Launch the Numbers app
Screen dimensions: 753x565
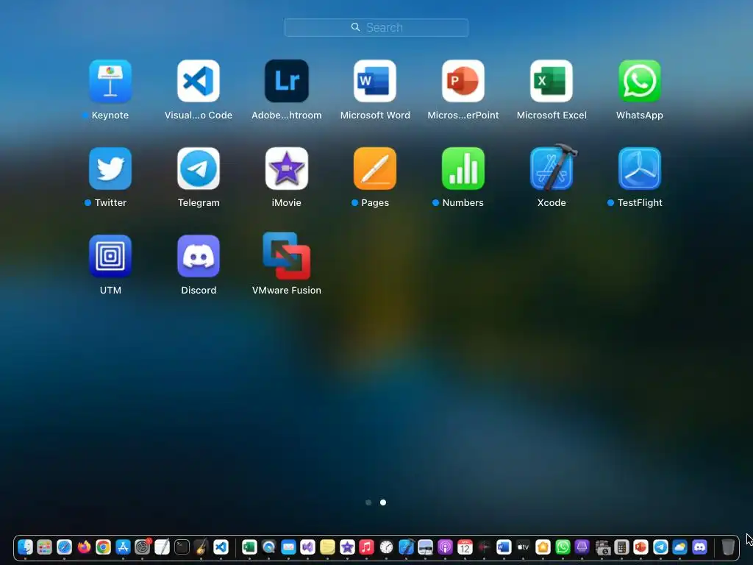pos(463,168)
